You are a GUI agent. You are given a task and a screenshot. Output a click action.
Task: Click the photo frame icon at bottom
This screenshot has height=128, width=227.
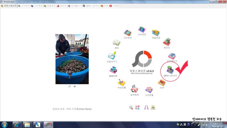[x=153, y=107]
